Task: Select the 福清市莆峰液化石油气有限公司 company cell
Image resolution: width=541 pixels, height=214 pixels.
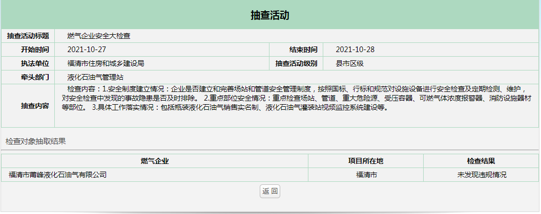Action: 58,175
